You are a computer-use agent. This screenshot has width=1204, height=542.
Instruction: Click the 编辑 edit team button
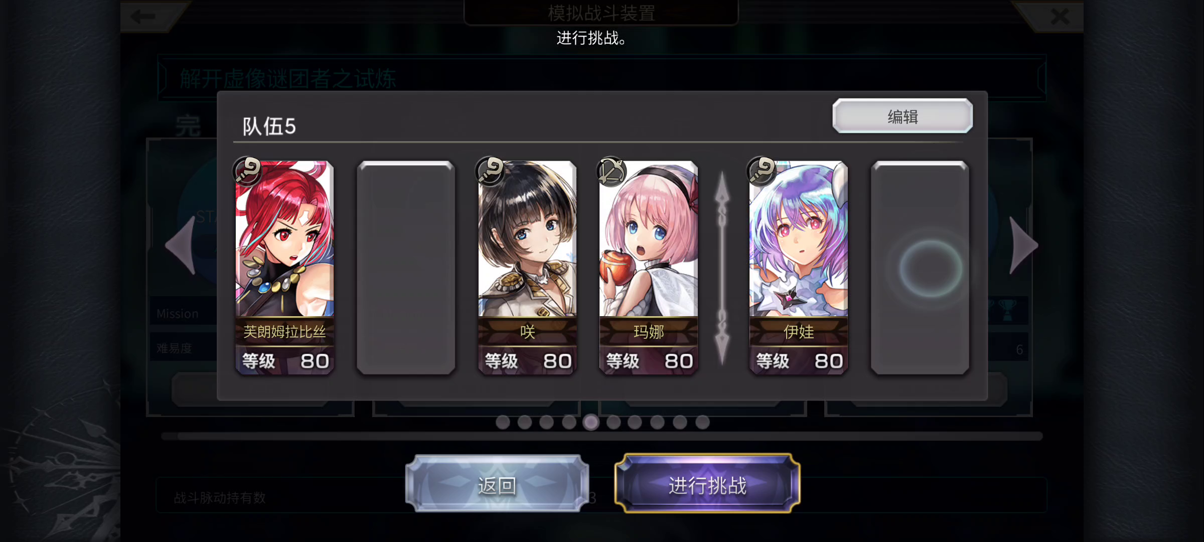(x=902, y=116)
